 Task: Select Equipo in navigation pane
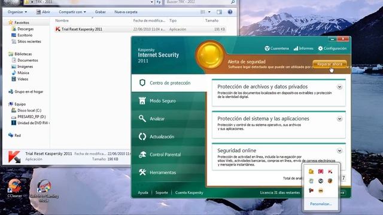pos(20,104)
